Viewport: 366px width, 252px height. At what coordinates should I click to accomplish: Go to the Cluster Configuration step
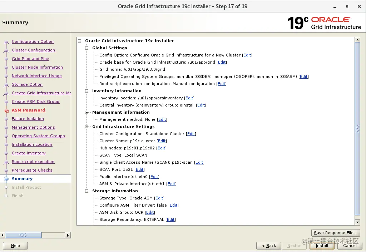[33, 50]
